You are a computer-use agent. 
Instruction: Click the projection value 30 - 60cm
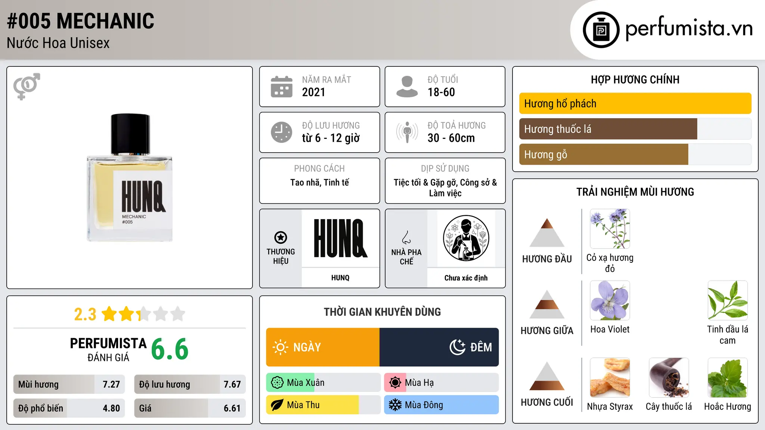pyautogui.click(x=451, y=138)
